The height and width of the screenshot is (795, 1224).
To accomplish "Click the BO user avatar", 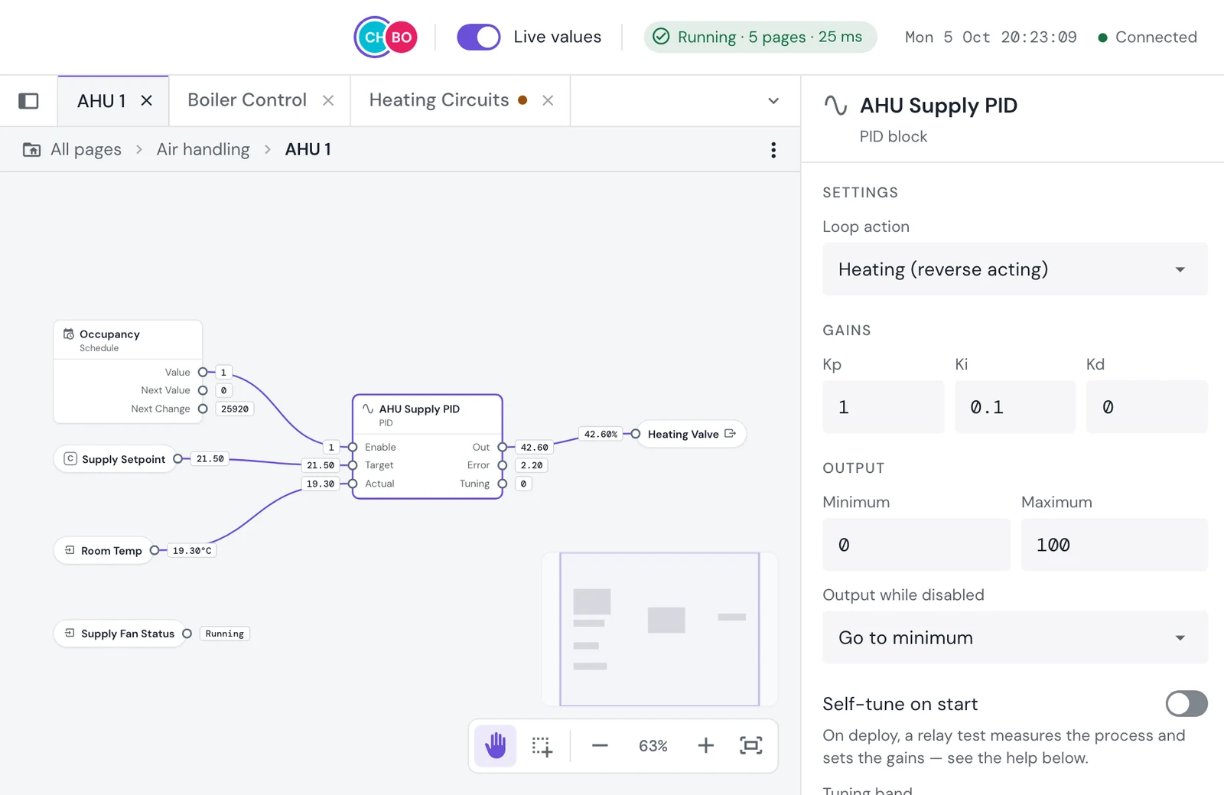I will (402, 37).
